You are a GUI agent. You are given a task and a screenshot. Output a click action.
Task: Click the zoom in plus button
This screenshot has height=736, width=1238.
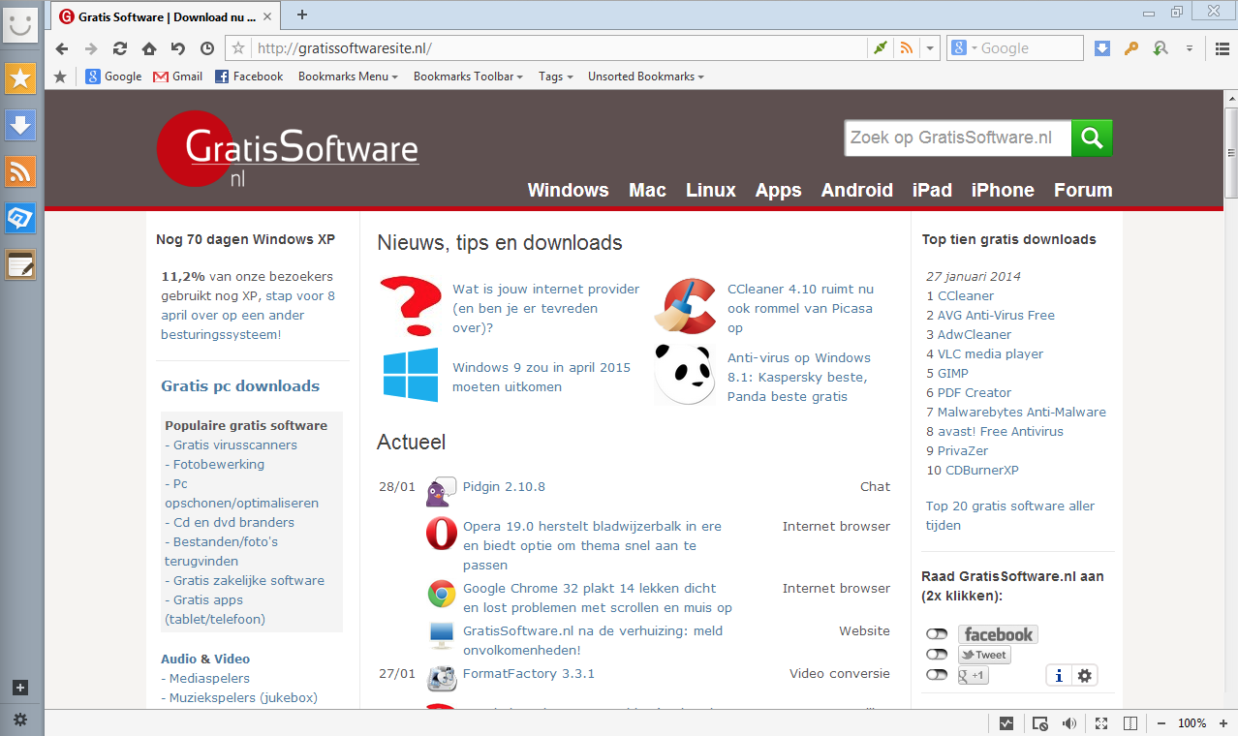click(1220, 723)
